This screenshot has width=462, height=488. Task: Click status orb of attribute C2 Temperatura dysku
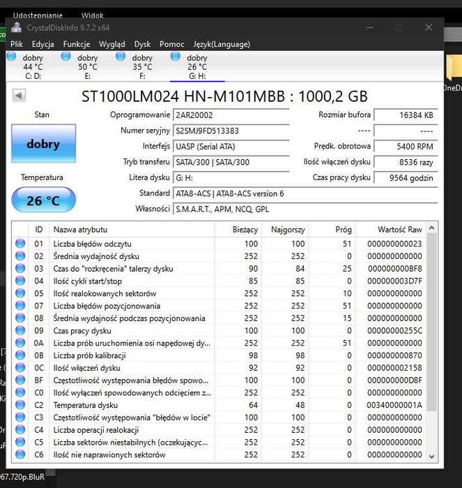tap(20, 405)
